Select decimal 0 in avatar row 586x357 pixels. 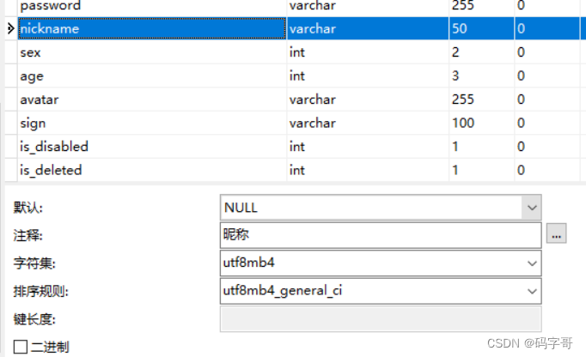(x=546, y=100)
